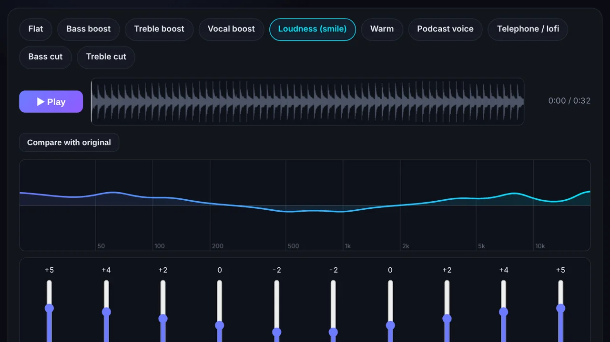Screen dimensions: 610x342
Task: Click the 500 frequency label on graph
Action: (294, 246)
